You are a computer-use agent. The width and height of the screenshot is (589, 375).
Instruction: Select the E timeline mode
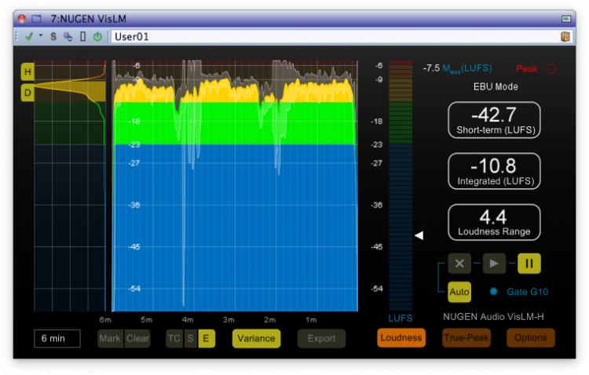pos(206,338)
